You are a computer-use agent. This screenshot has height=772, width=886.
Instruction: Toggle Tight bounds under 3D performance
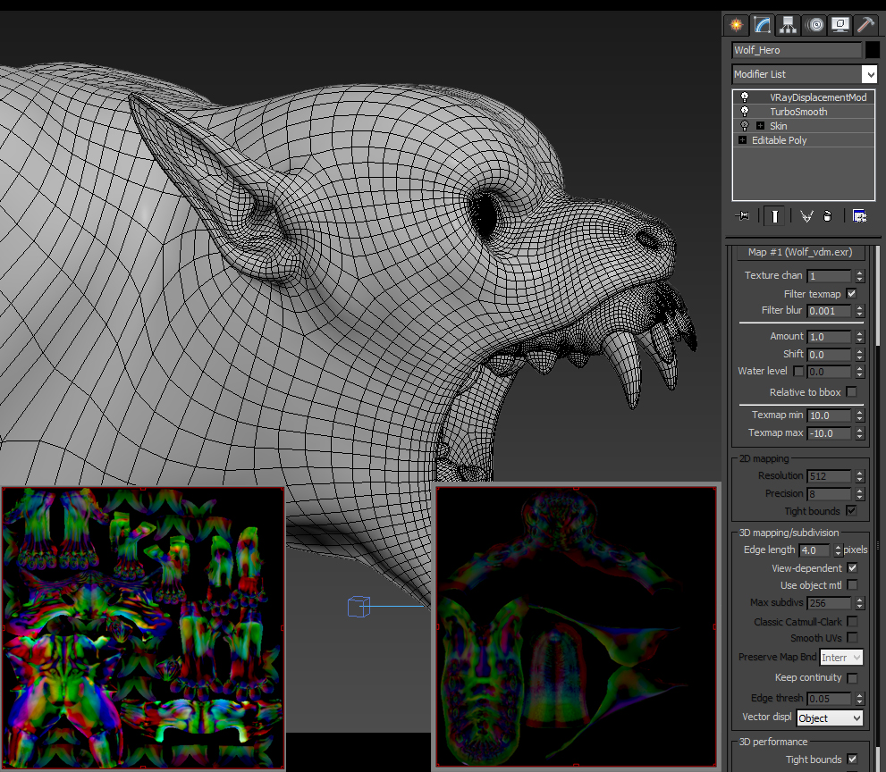tap(853, 759)
